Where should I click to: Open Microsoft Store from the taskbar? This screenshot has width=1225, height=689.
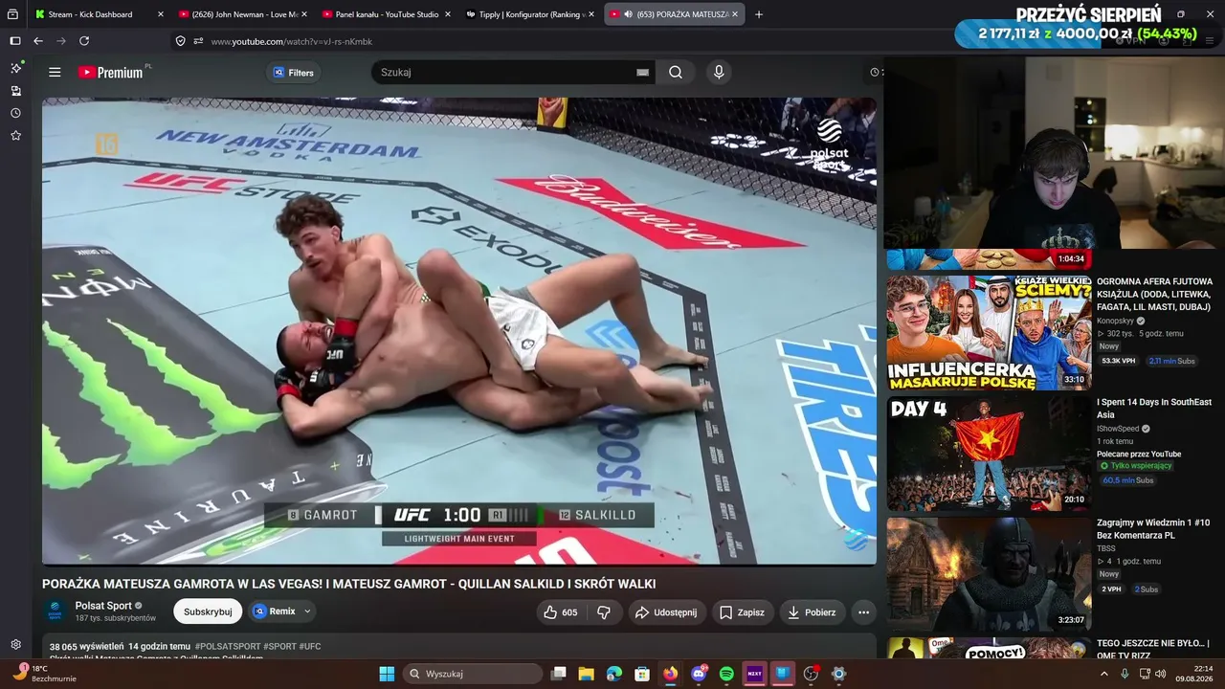[x=642, y=674]
